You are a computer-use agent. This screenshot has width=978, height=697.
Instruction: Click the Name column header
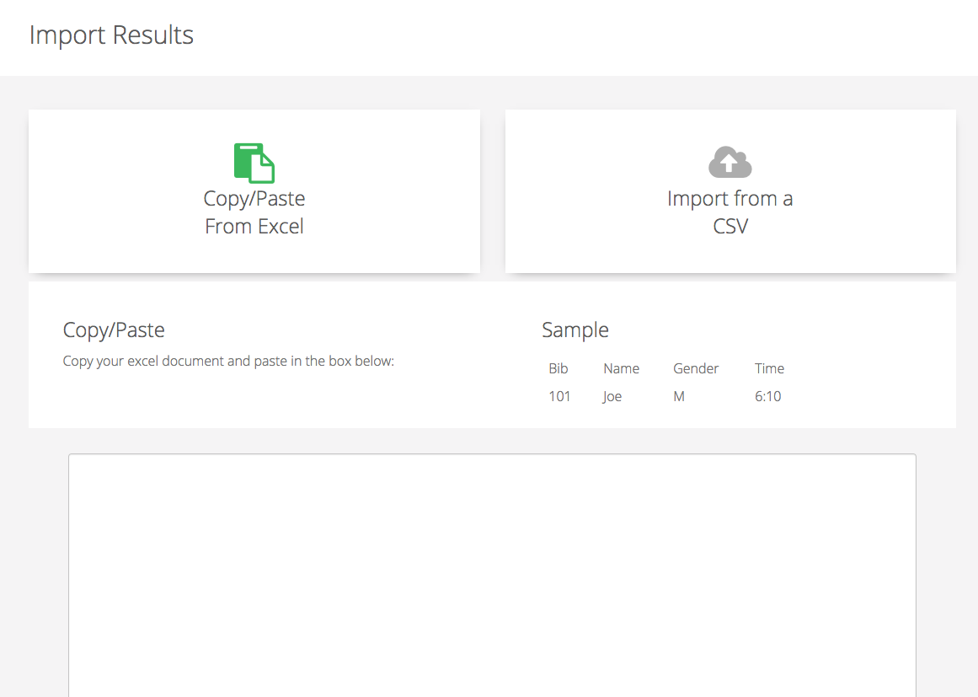621,368
